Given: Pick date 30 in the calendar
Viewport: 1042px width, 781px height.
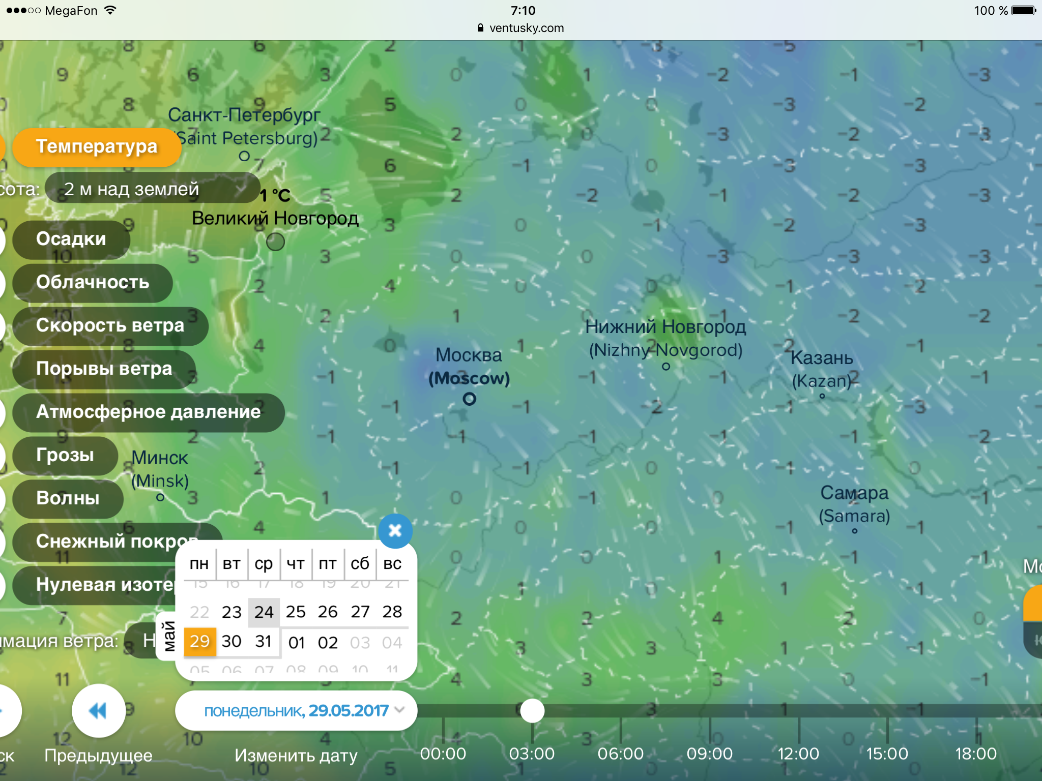Looking at the screenshot, I should coord(231,641).
